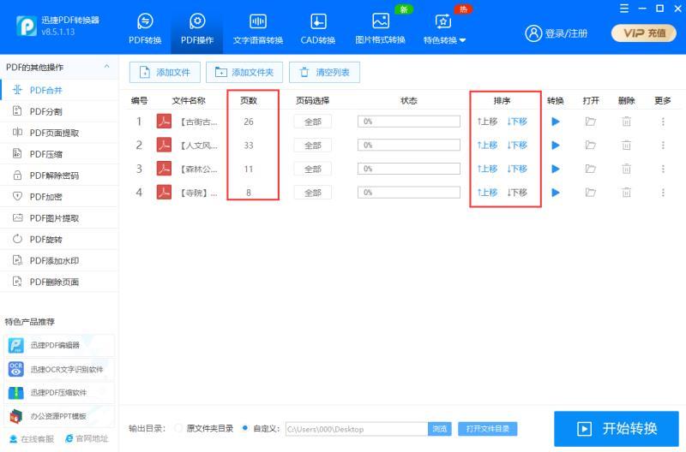Expand the 特色转换 dropdown
686x452 pixels.
(444, 29)
